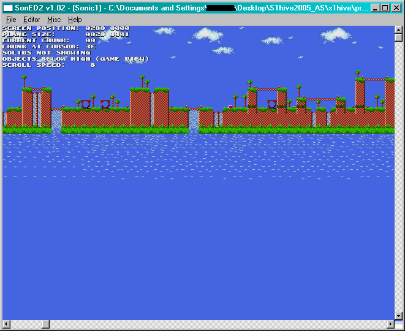Click the horizontal scrollbar thumb

click(46, 324)
